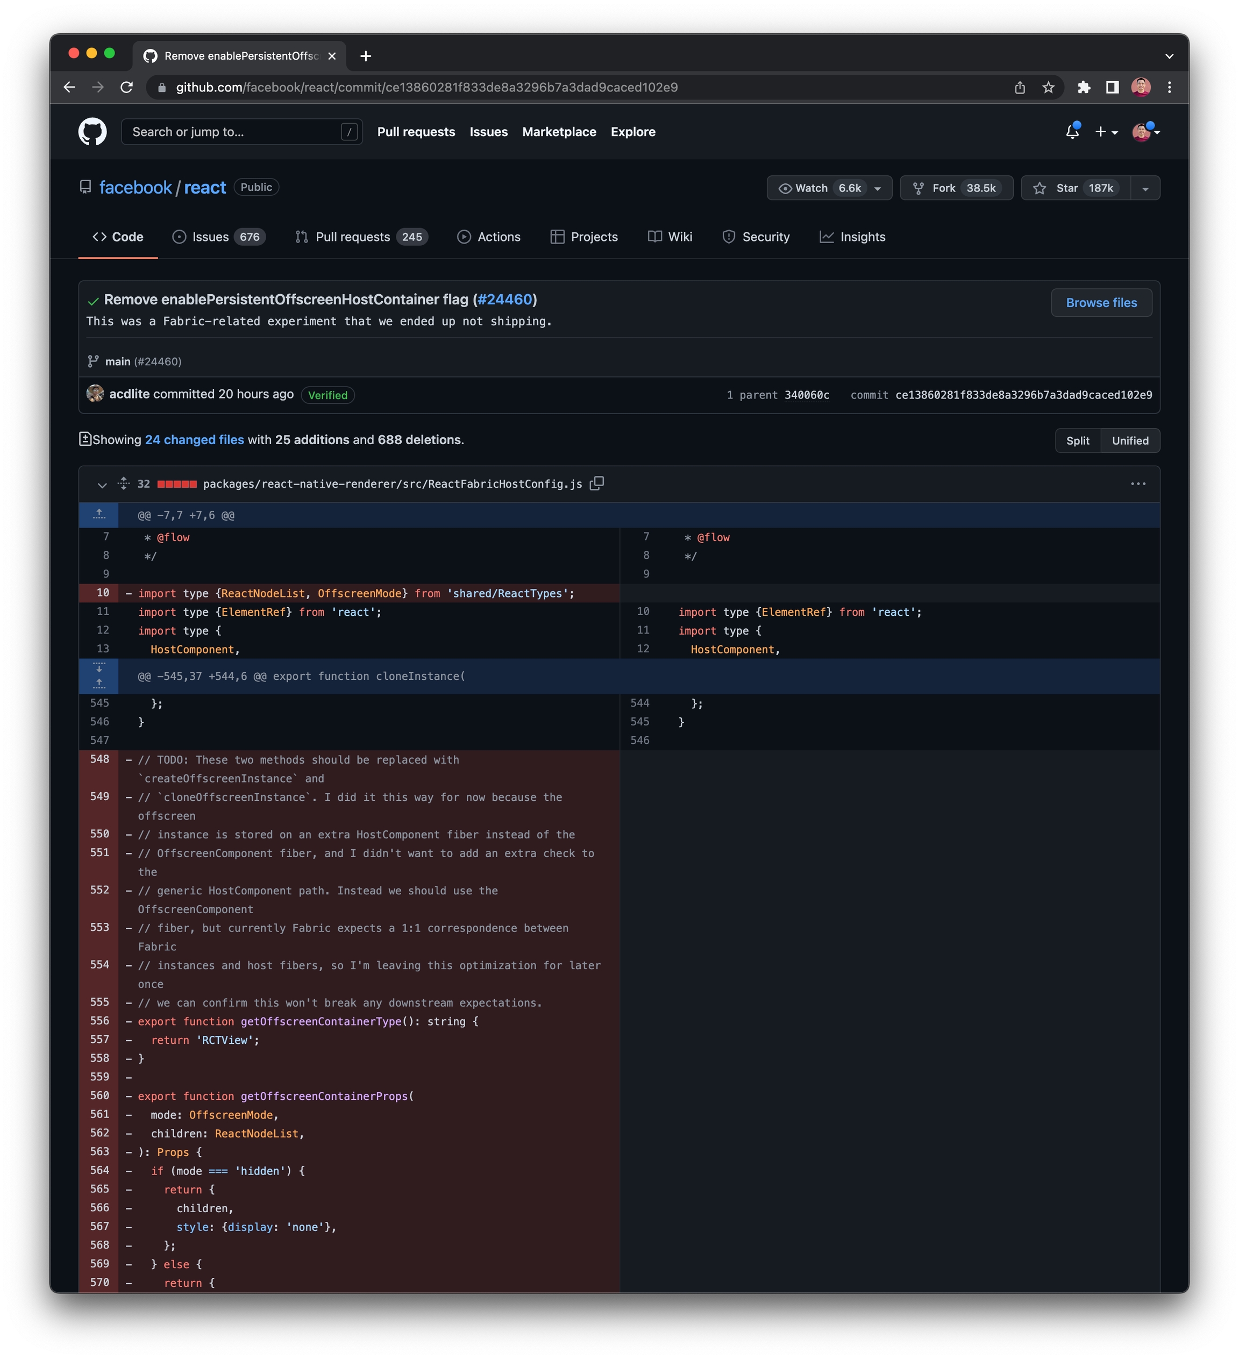Image resolution: width=1239 pixels, height=1359 pixels.
Task: Click the Browse files button
Action: (x=1101, y=303)
